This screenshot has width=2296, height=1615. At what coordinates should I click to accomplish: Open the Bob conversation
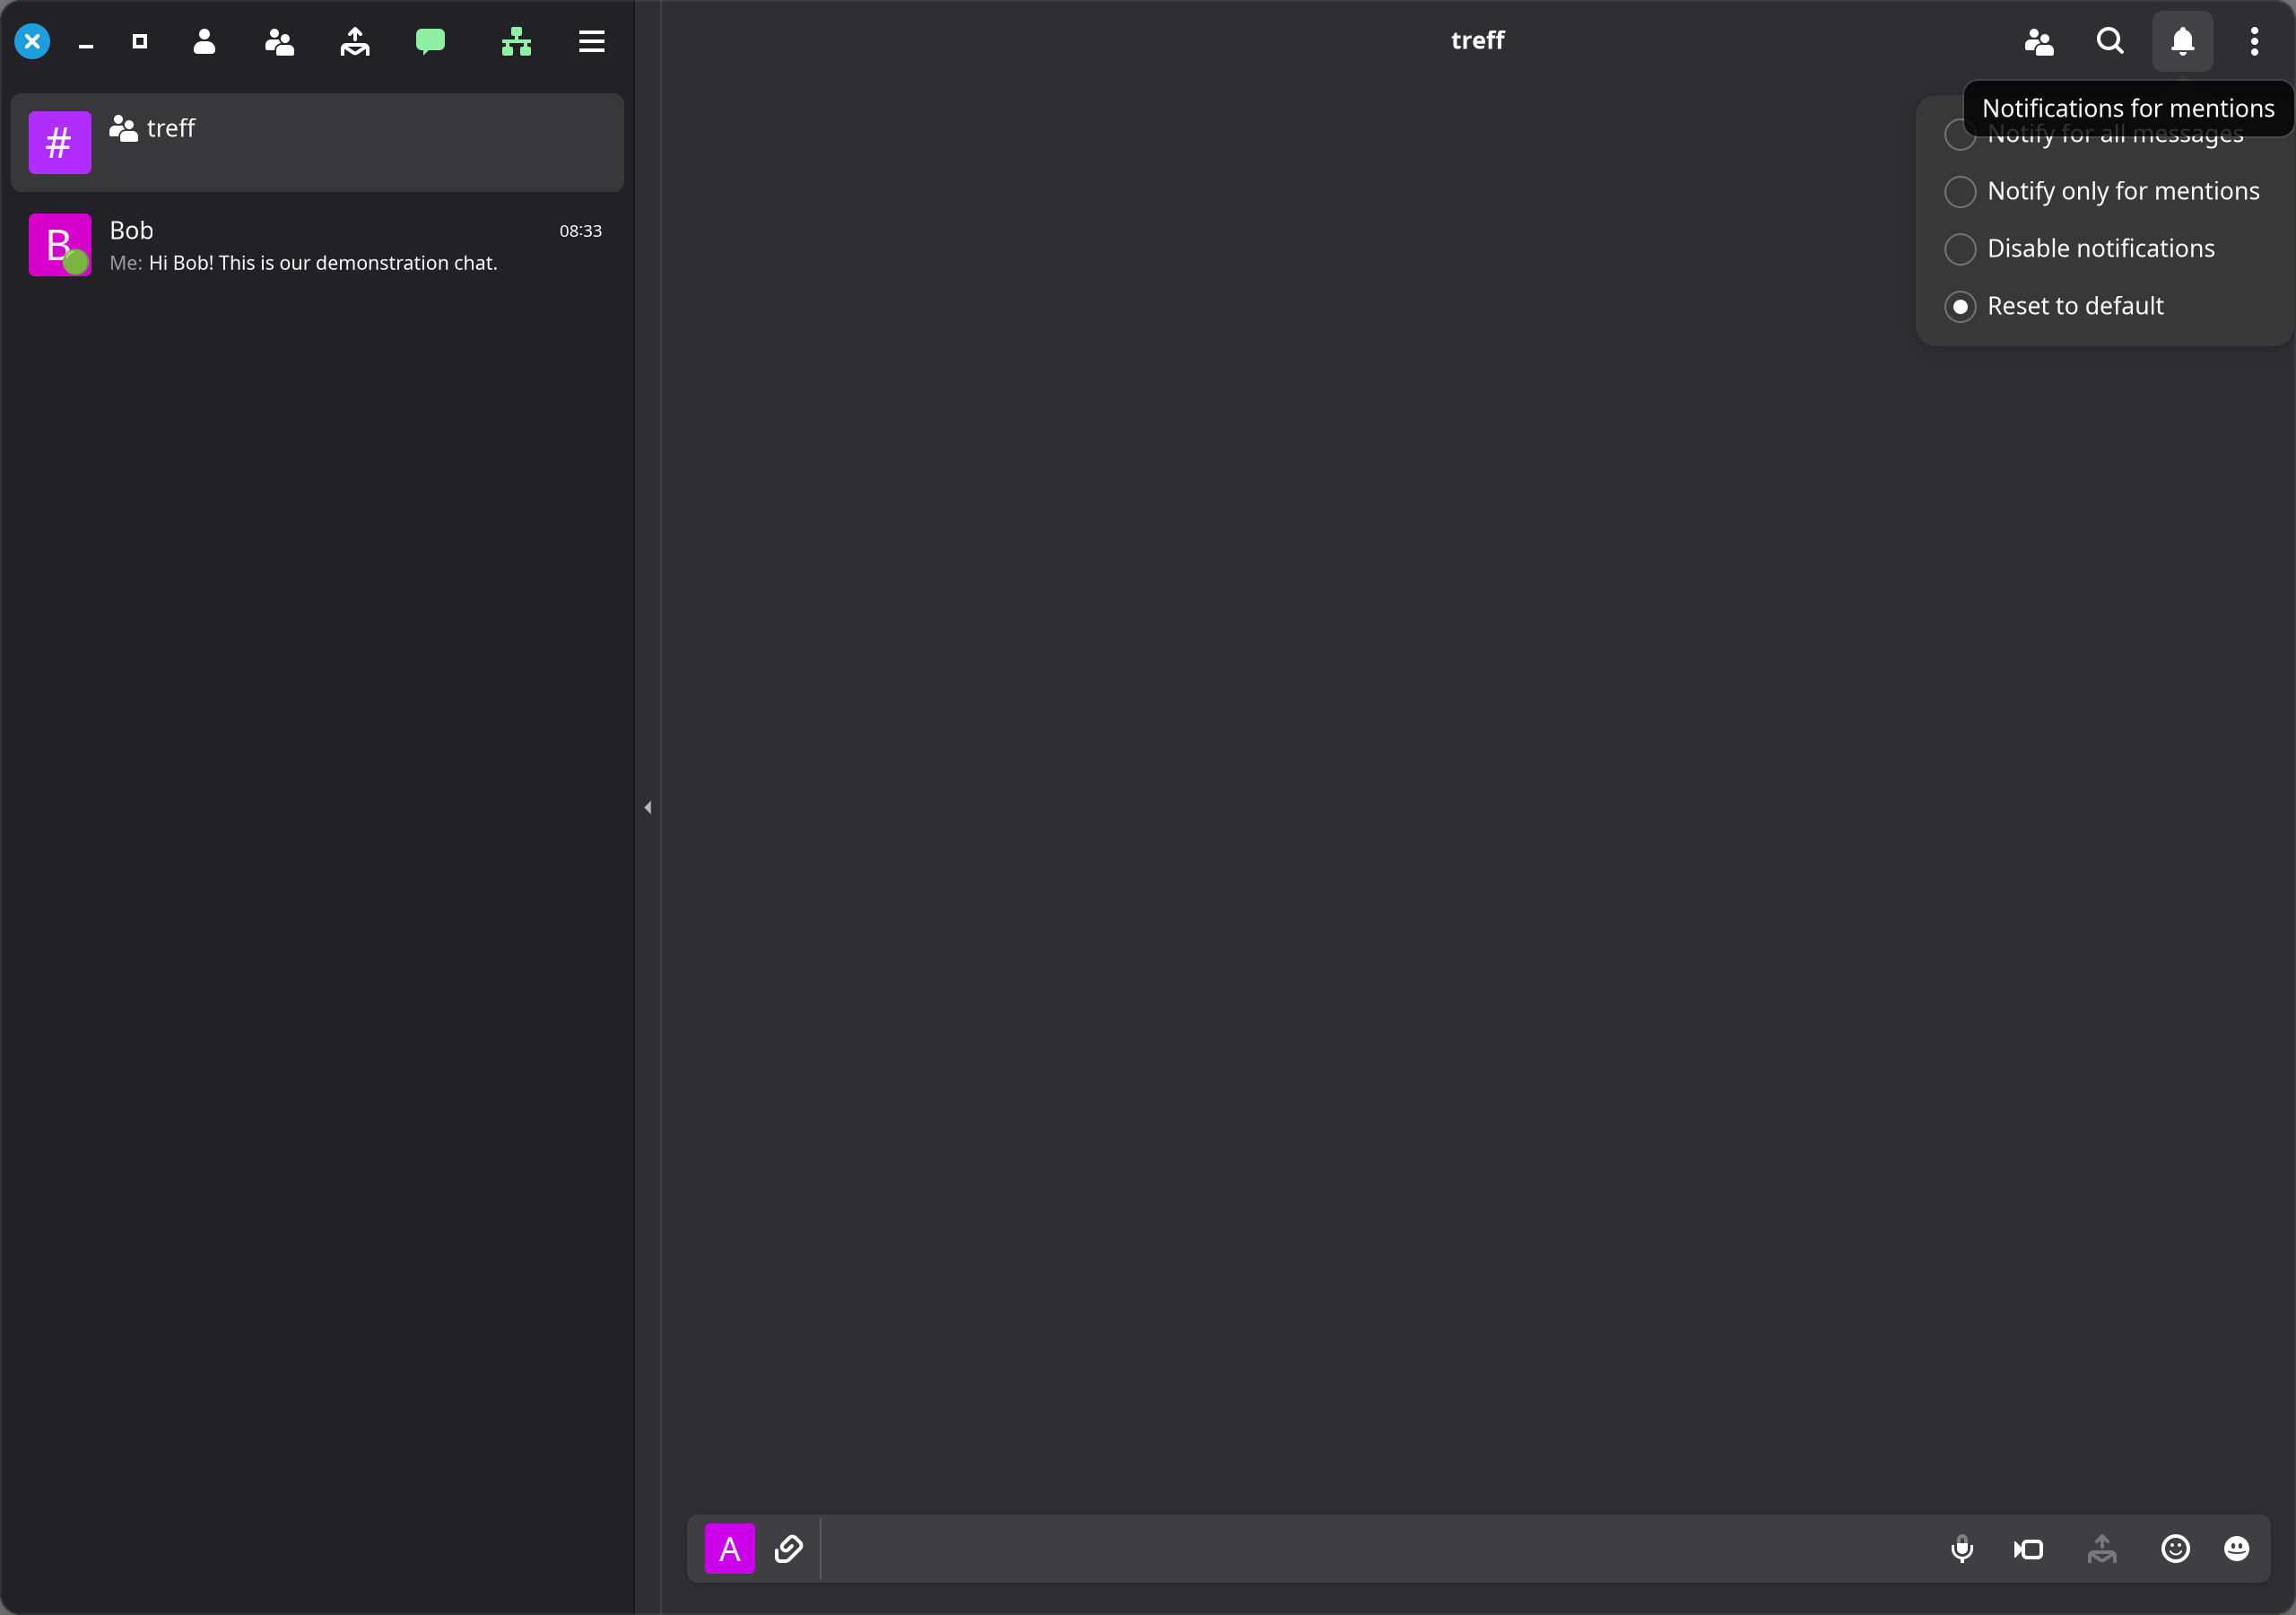coord(317,245)
